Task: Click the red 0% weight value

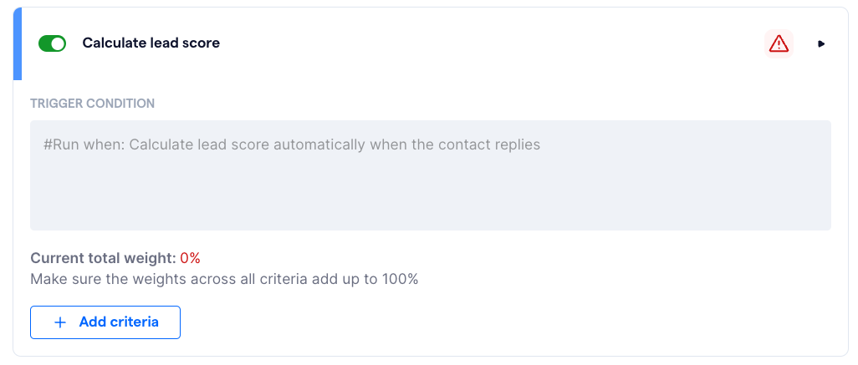Action: 191,258
